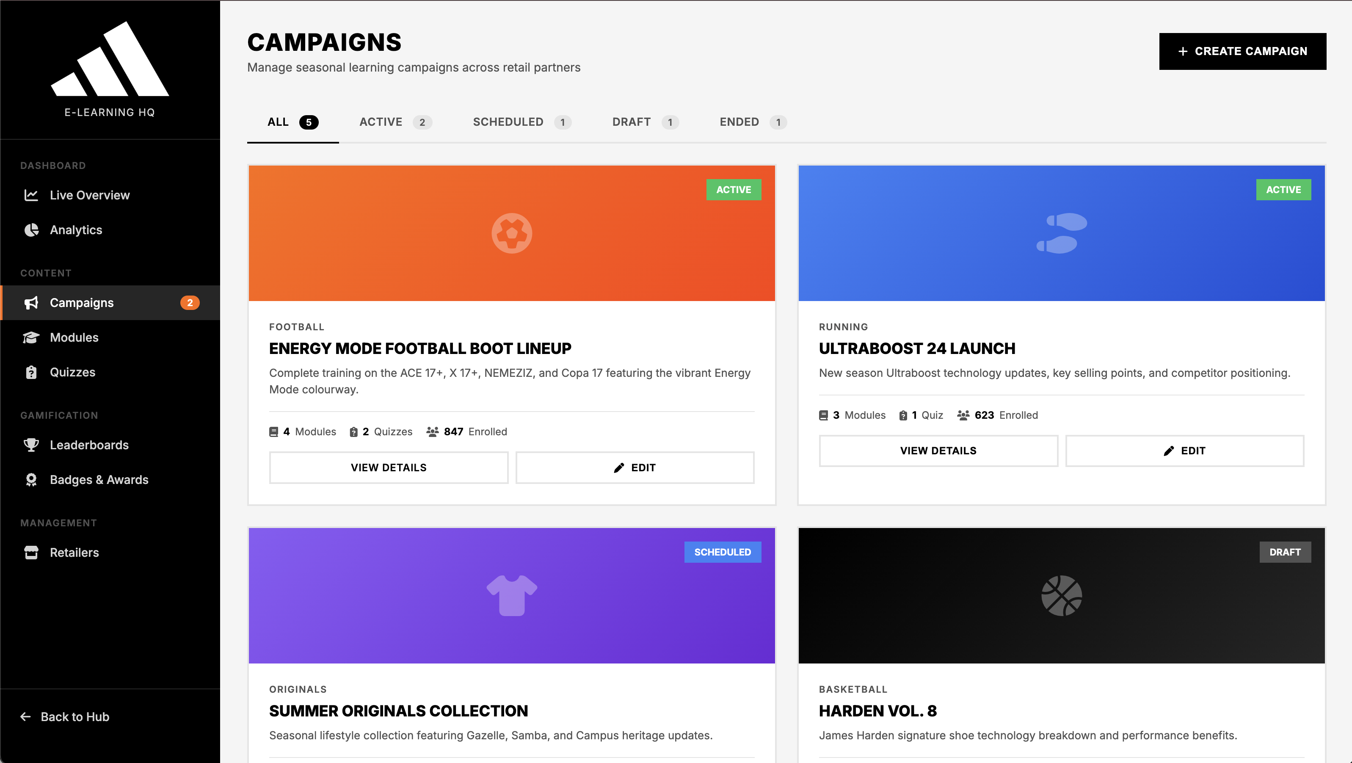
Task: Open the Retailers management section
Action: pos(74,553)
